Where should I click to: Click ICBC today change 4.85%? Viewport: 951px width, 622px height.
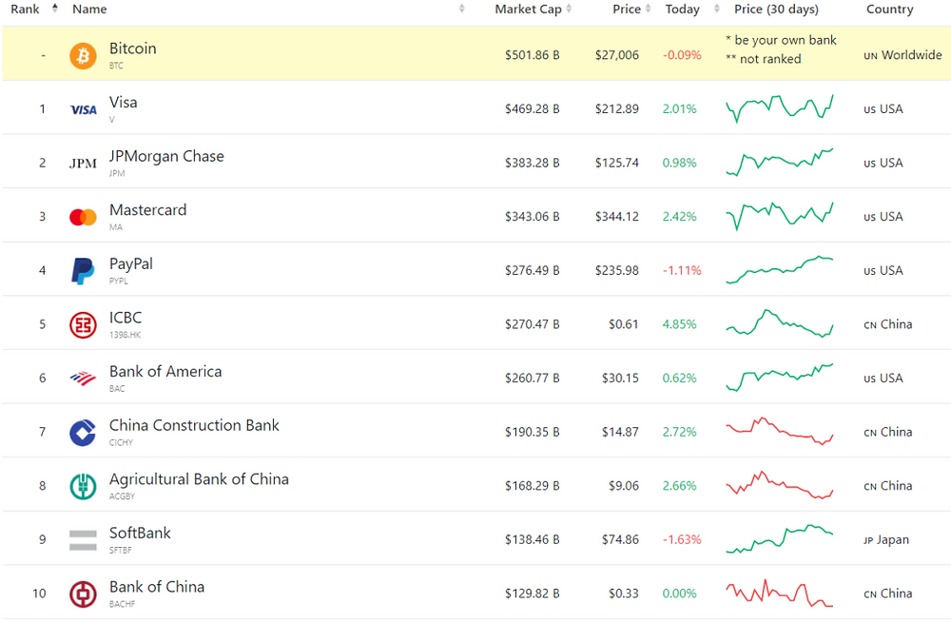[679, 324]
